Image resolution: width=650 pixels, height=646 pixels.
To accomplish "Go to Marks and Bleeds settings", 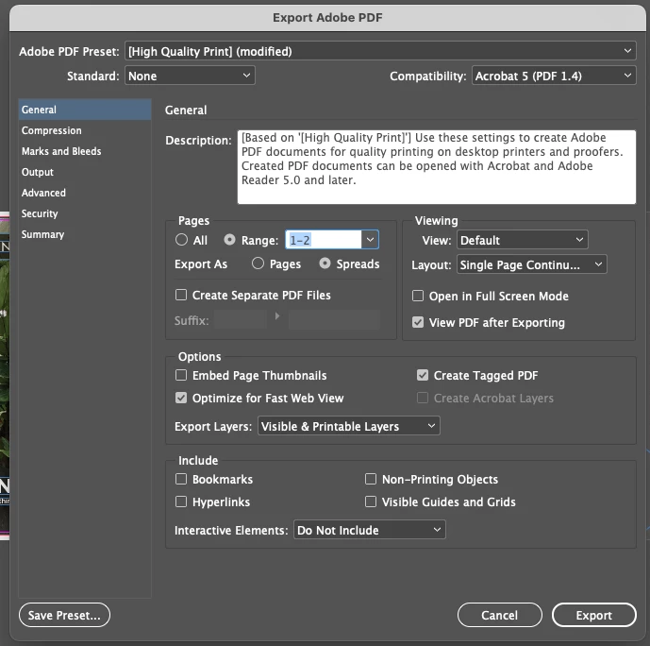I will tap(85, 151).
